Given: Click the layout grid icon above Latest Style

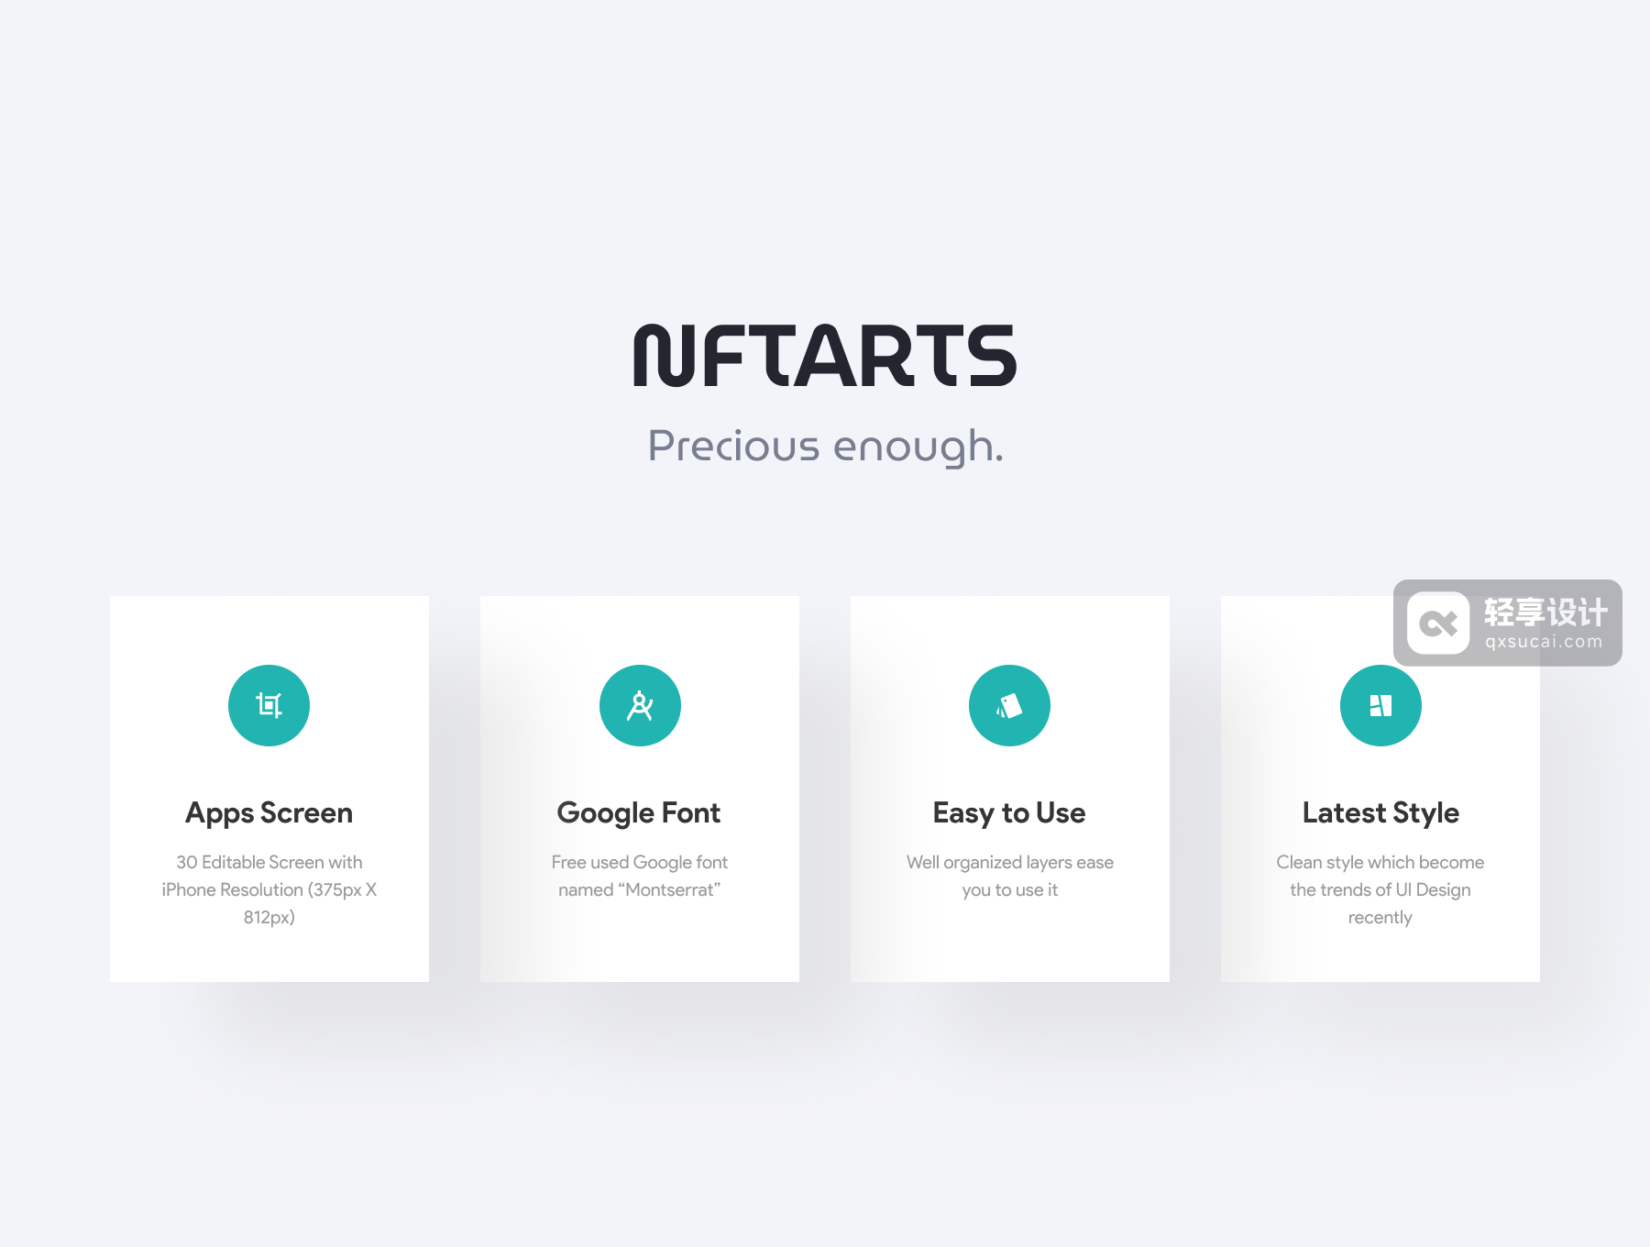Looking at the screenshot, I should click(1380, 705).
